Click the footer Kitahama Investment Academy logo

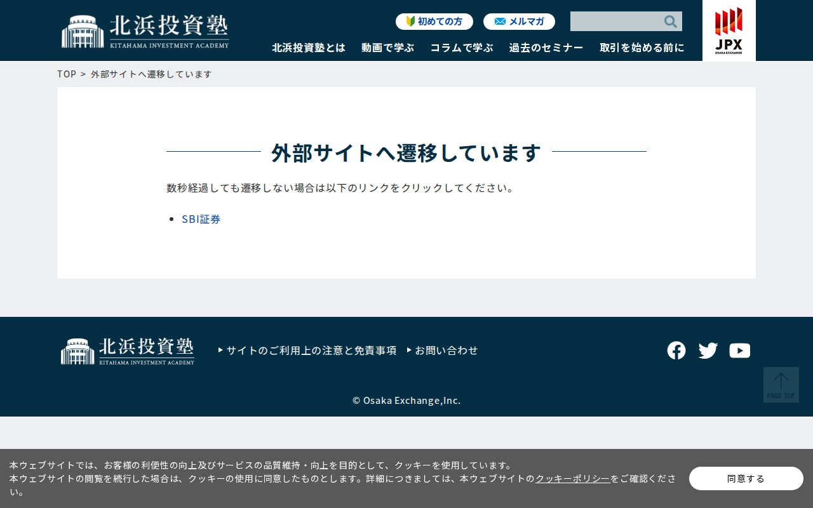[x=128, y=351]
